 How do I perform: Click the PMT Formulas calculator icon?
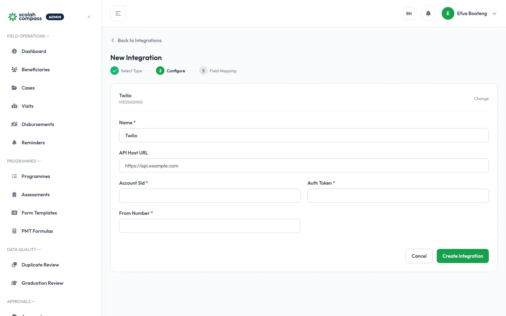[14, 231]
